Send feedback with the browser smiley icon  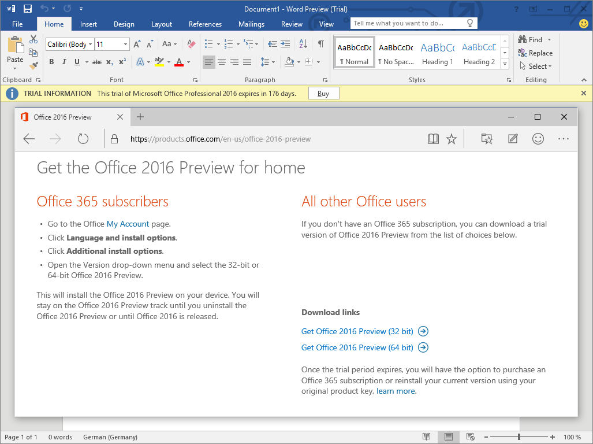(538, 139)
